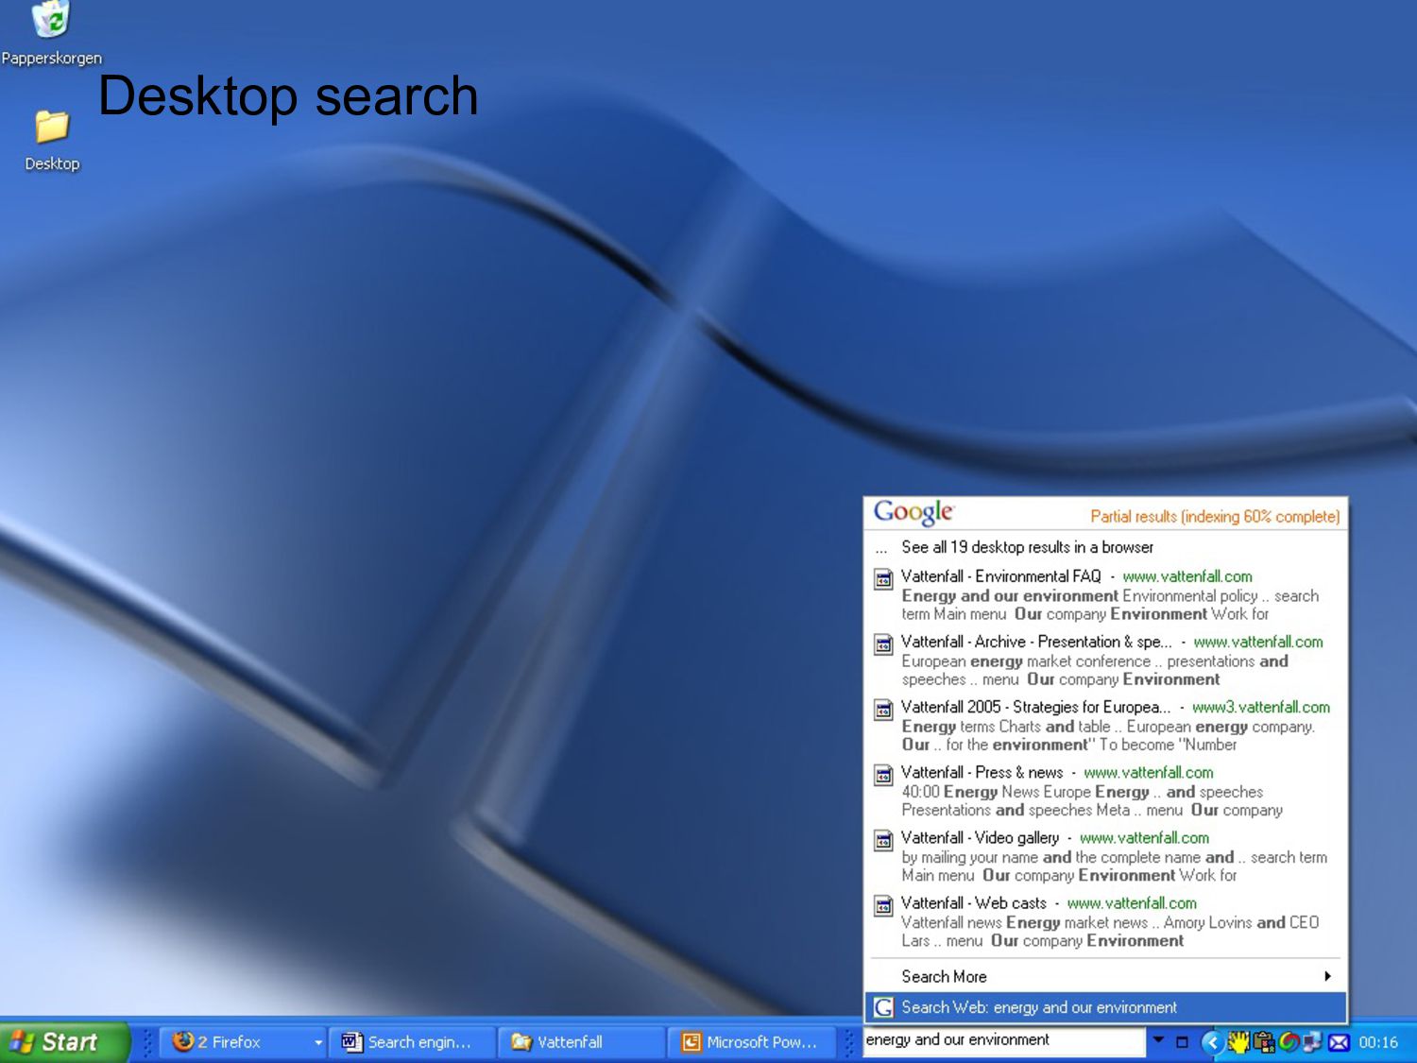This screenshot has width=1417, height=1063.
Task: Click the Google icon beside Search Web entry
Action: pos(883,1007)
